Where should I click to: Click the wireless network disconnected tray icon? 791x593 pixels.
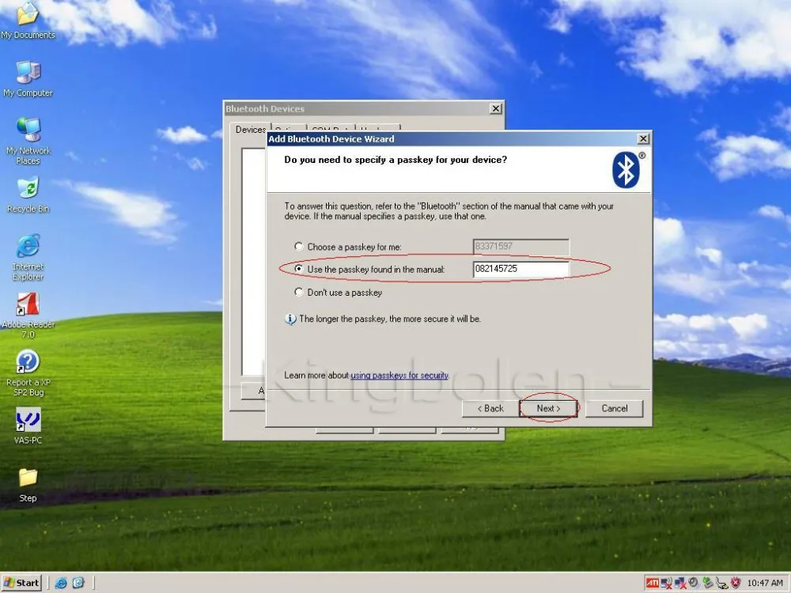(x=666, y=583)
